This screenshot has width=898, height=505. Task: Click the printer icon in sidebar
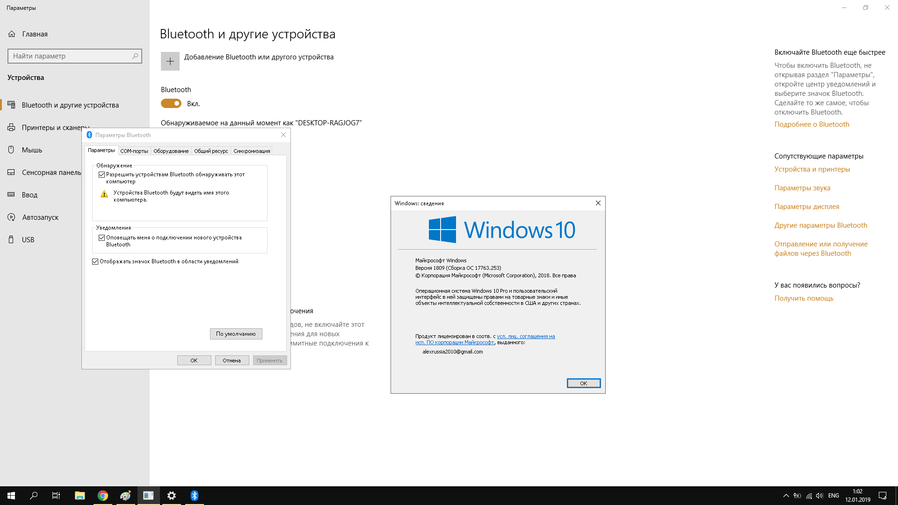12,127
